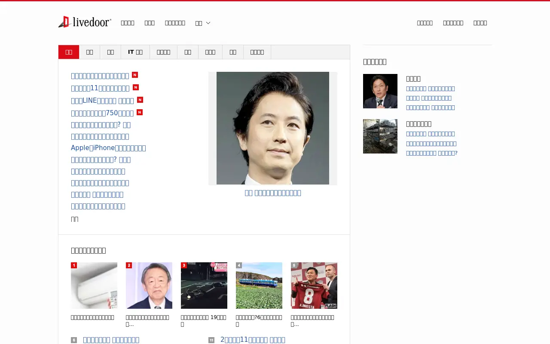Click the grey rank 11 badge
This screenshot has height=344, width=550.
(x=211, y=340)
